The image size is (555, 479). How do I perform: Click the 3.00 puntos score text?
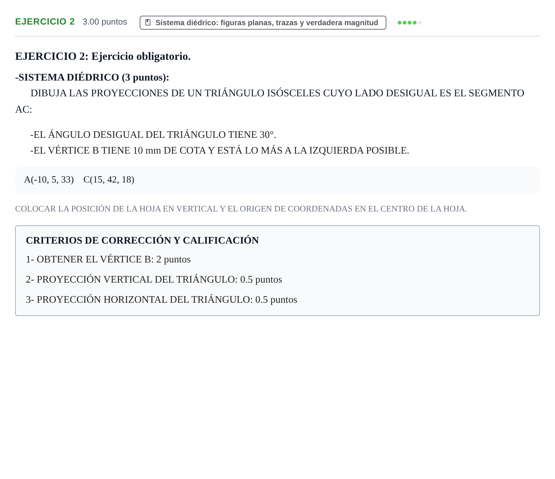105,22
